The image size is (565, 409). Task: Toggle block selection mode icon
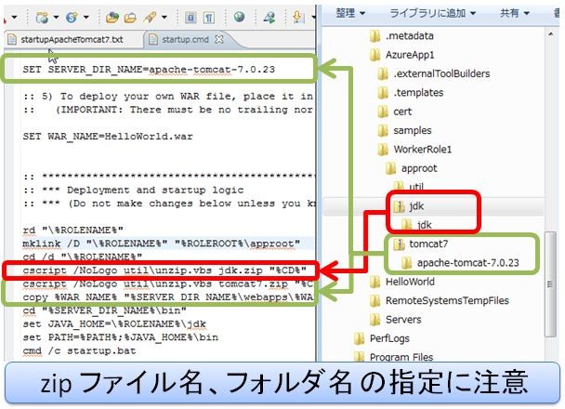click(191, 17)
